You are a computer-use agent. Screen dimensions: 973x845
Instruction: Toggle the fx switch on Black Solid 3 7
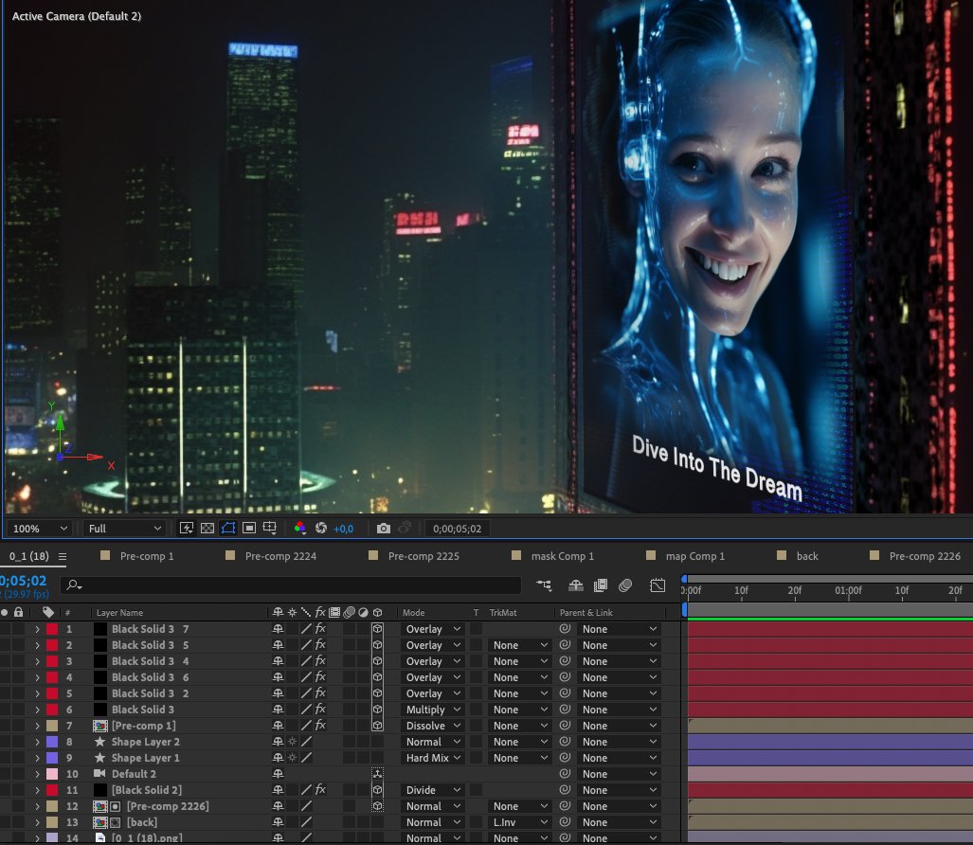[x=320, y=629]
